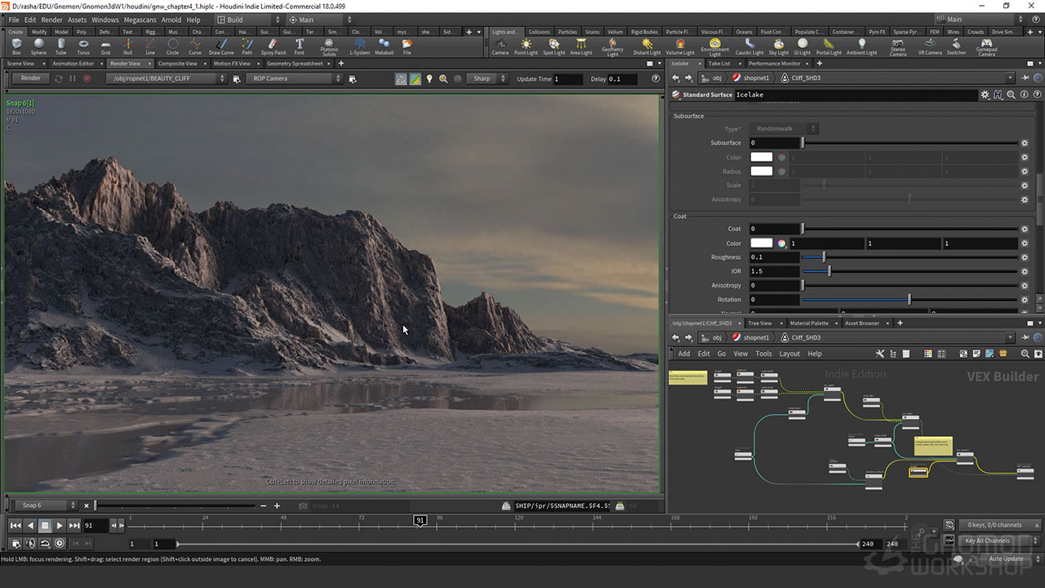Viewport: 1045px width, 588px height.
Task: Select the Torus shelf tool
Action: (83, 47)
